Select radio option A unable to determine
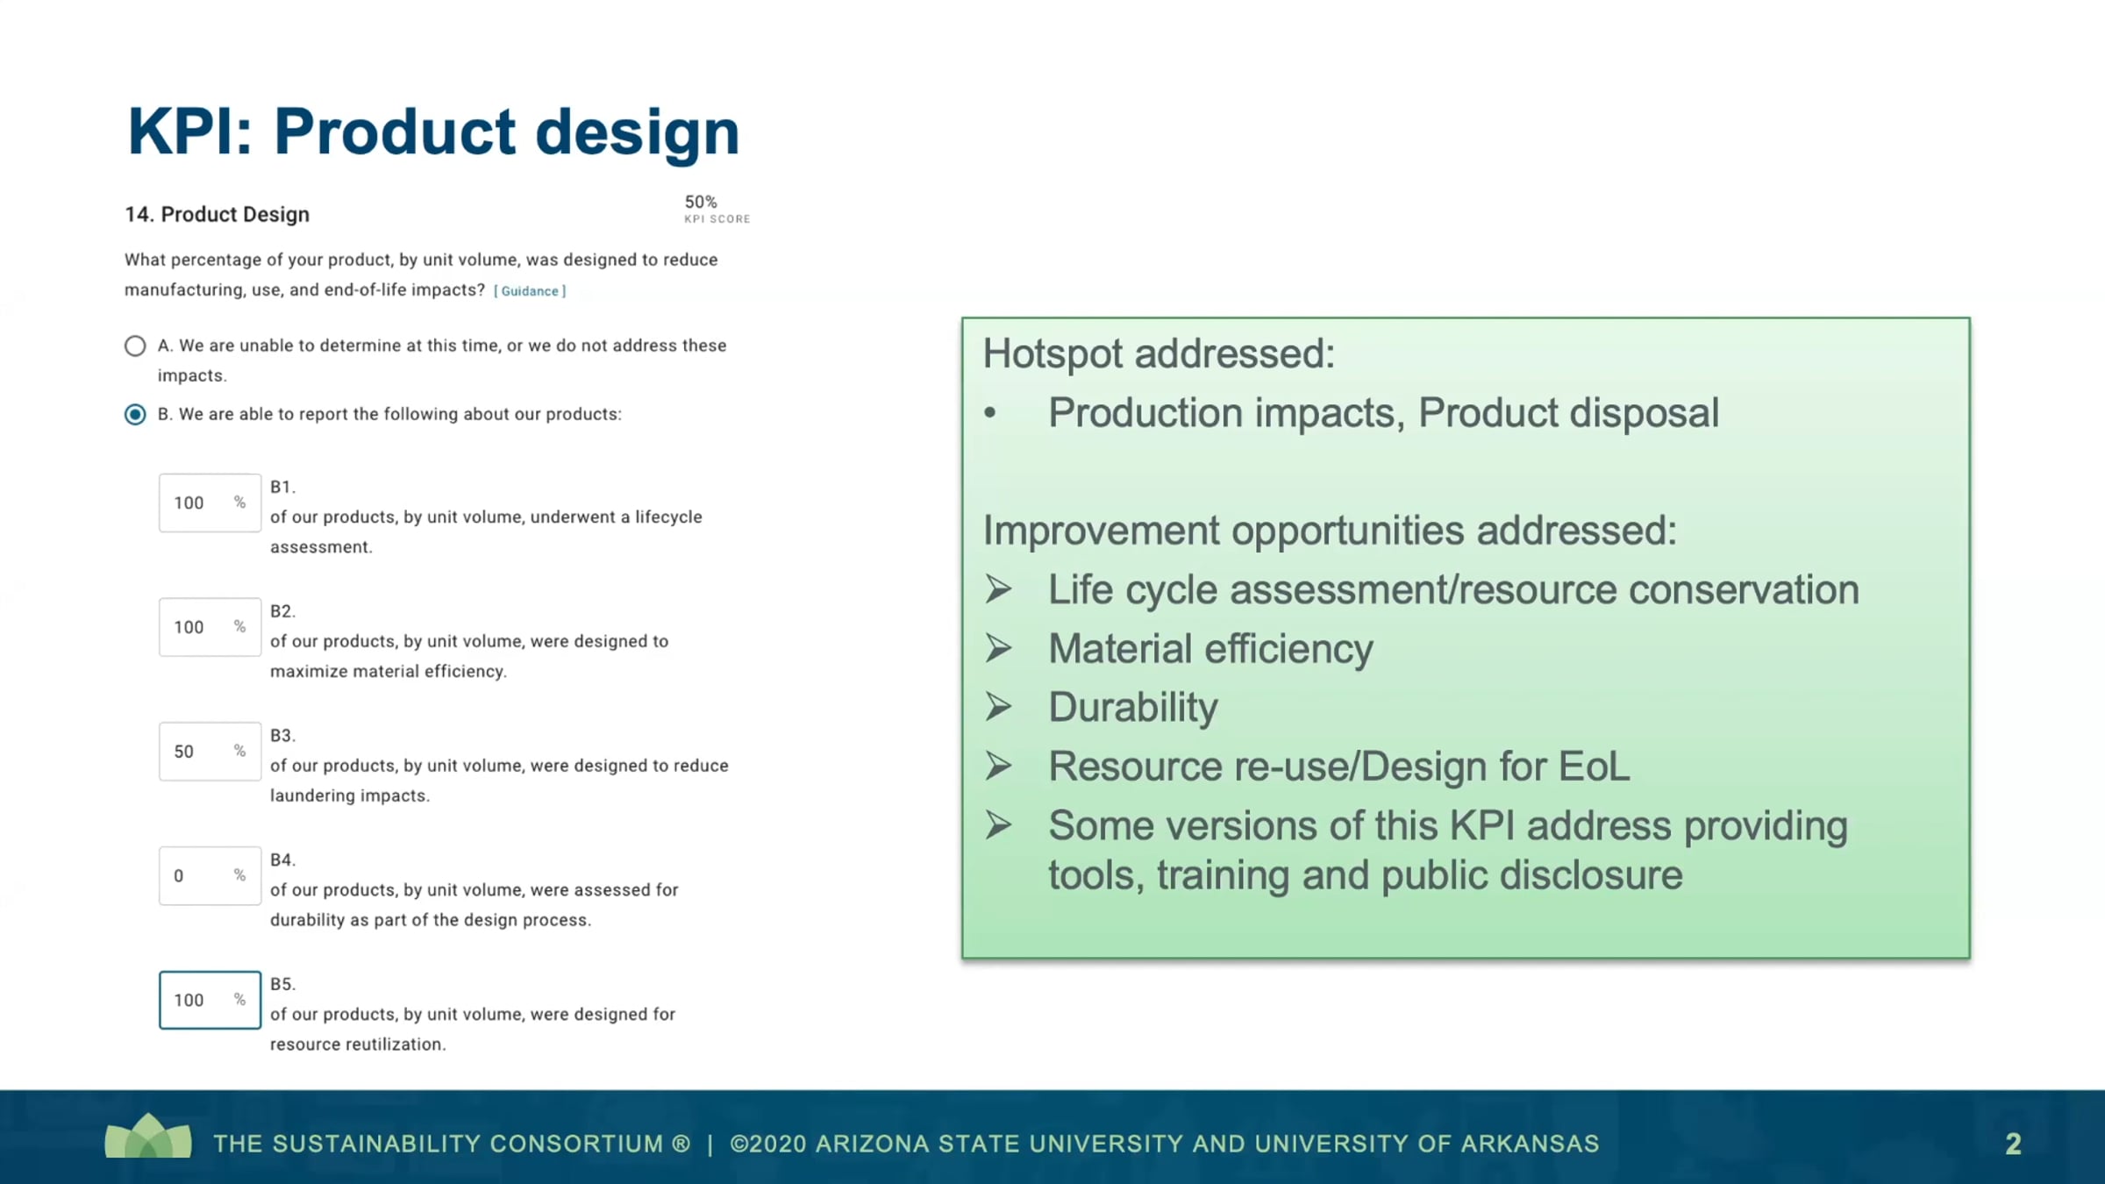Image resolution: width=2105 pixels, height=1184 pixels. pyautogui.click(x=135, y=346)
